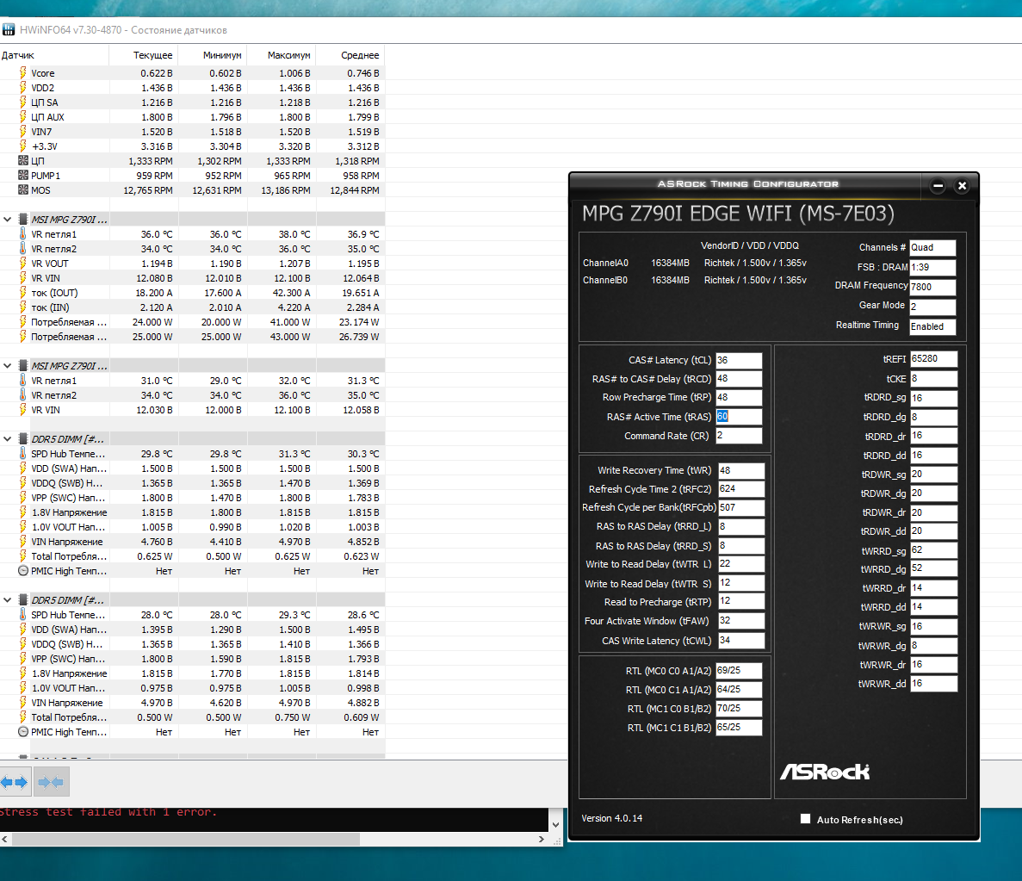The height and width of the screenshot is (881, 1022).
Task: Click the CAS Write Latency (tCWL) field
Action: tap(741, 641)
